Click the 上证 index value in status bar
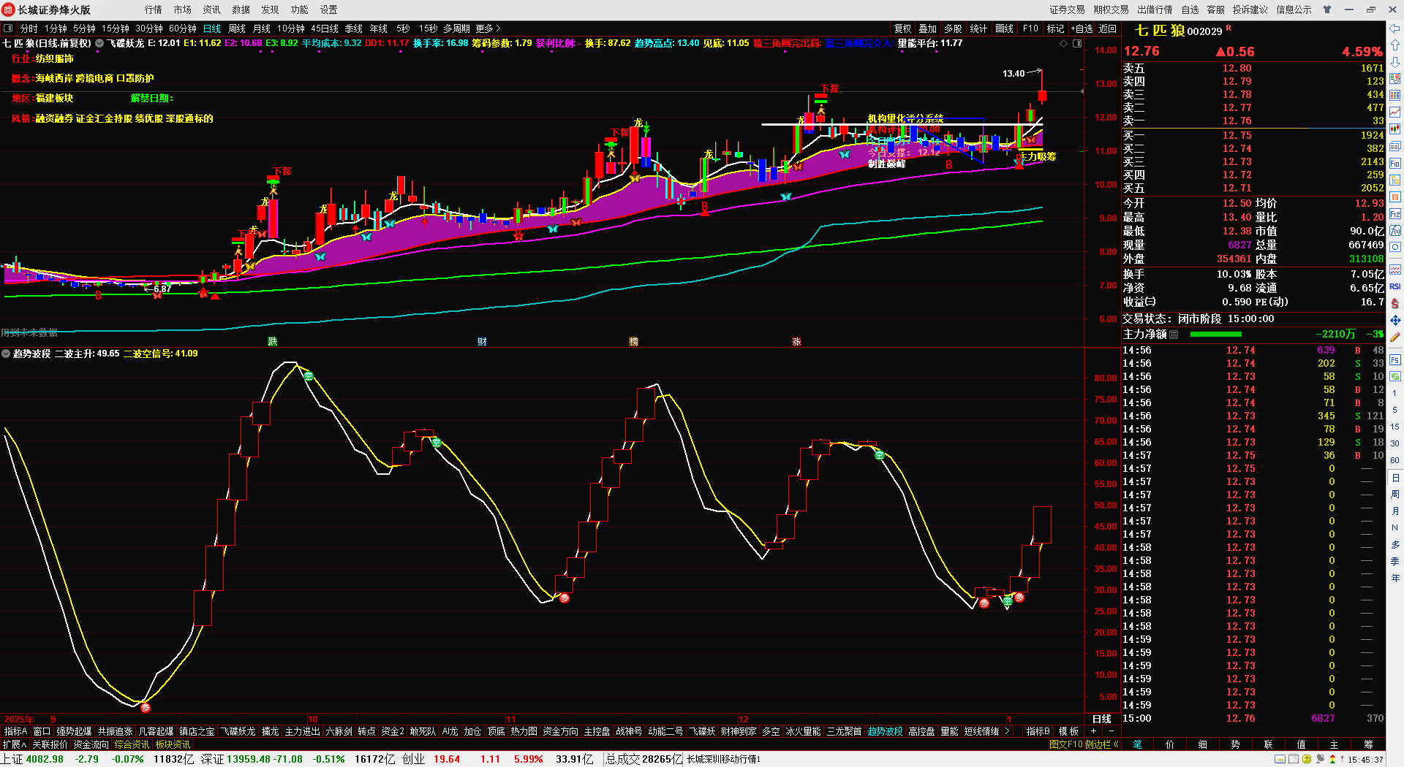 (x=45, y=759)
